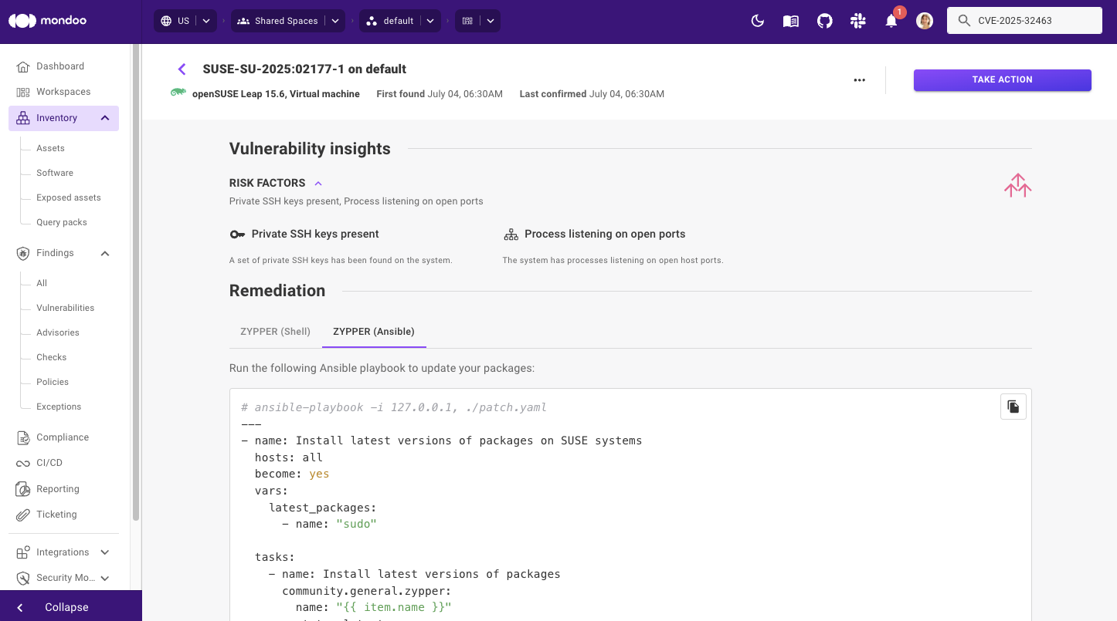
Task: Go to Dashboard
Action: pyautogui.click(x=60, y=66)
